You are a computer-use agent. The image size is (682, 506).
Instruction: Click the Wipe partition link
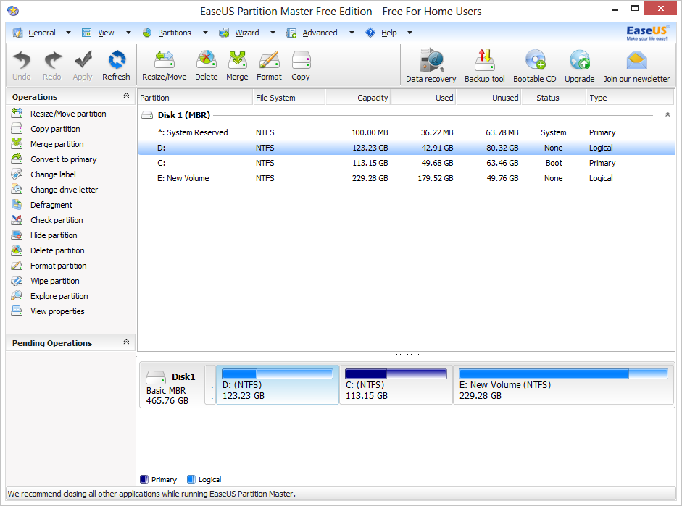[55, 281]
